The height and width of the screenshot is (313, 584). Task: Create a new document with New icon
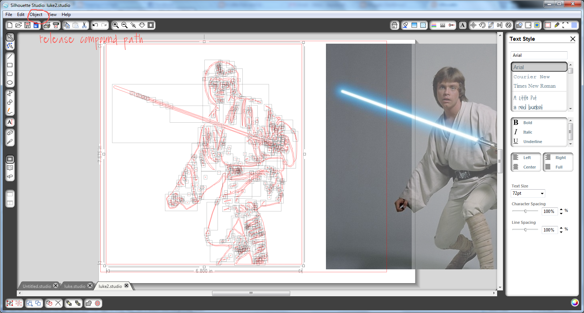click(10, 25)
